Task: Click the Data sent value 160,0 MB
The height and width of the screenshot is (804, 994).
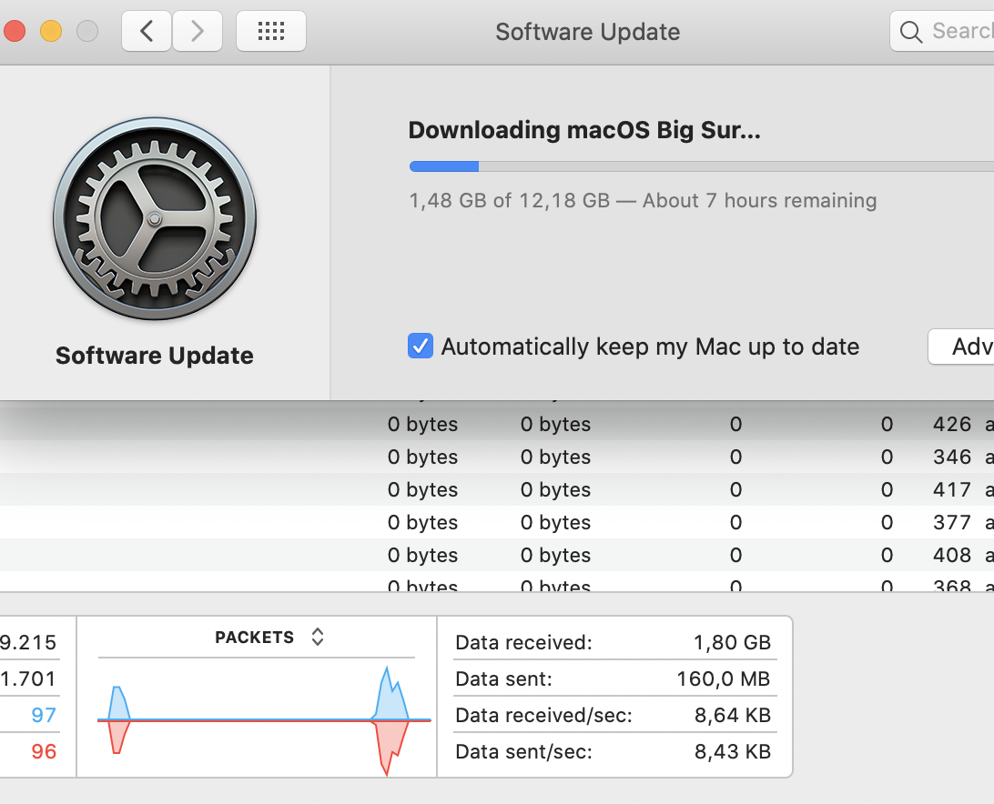Action: 724,678
